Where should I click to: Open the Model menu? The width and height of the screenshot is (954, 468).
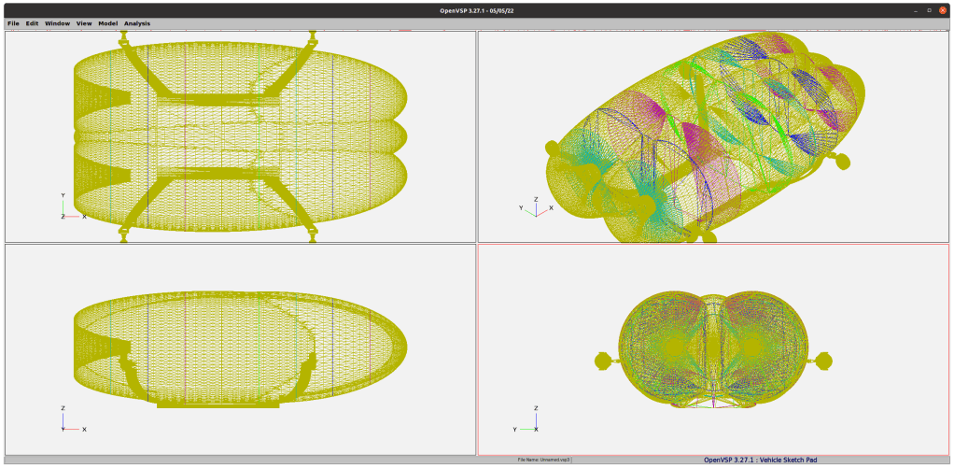tap(108, 23)
